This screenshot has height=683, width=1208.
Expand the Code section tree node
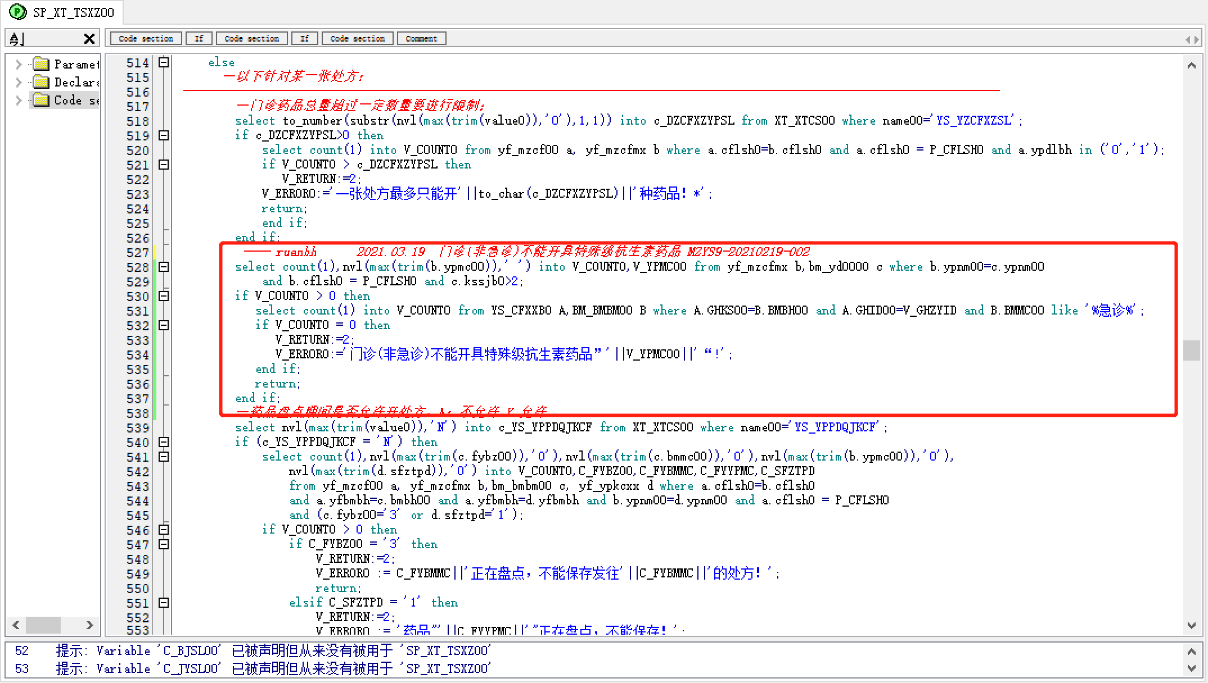[x=19, y=100]
